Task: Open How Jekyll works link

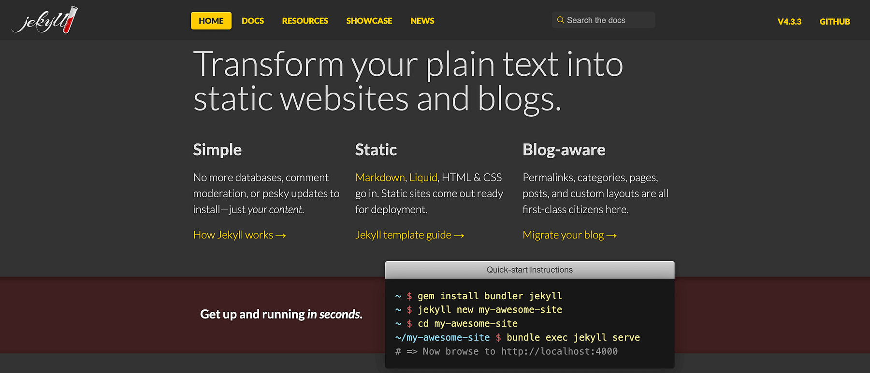Action: [x=239, y=235]
